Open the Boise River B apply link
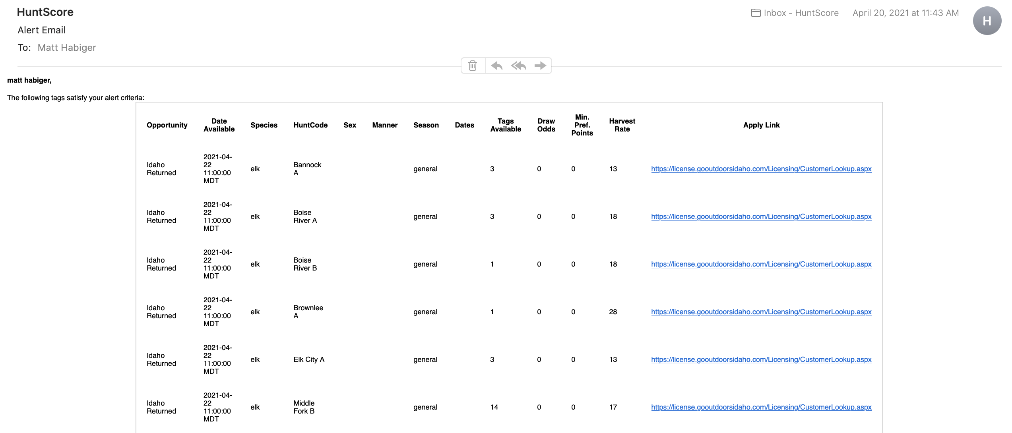This screenshot has width=1012, height=433. pyautogui.click(x=761, y=264)
